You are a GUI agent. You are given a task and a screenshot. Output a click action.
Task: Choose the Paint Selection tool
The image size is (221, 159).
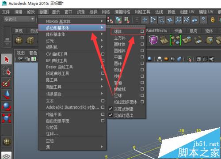tap(7, 83)
